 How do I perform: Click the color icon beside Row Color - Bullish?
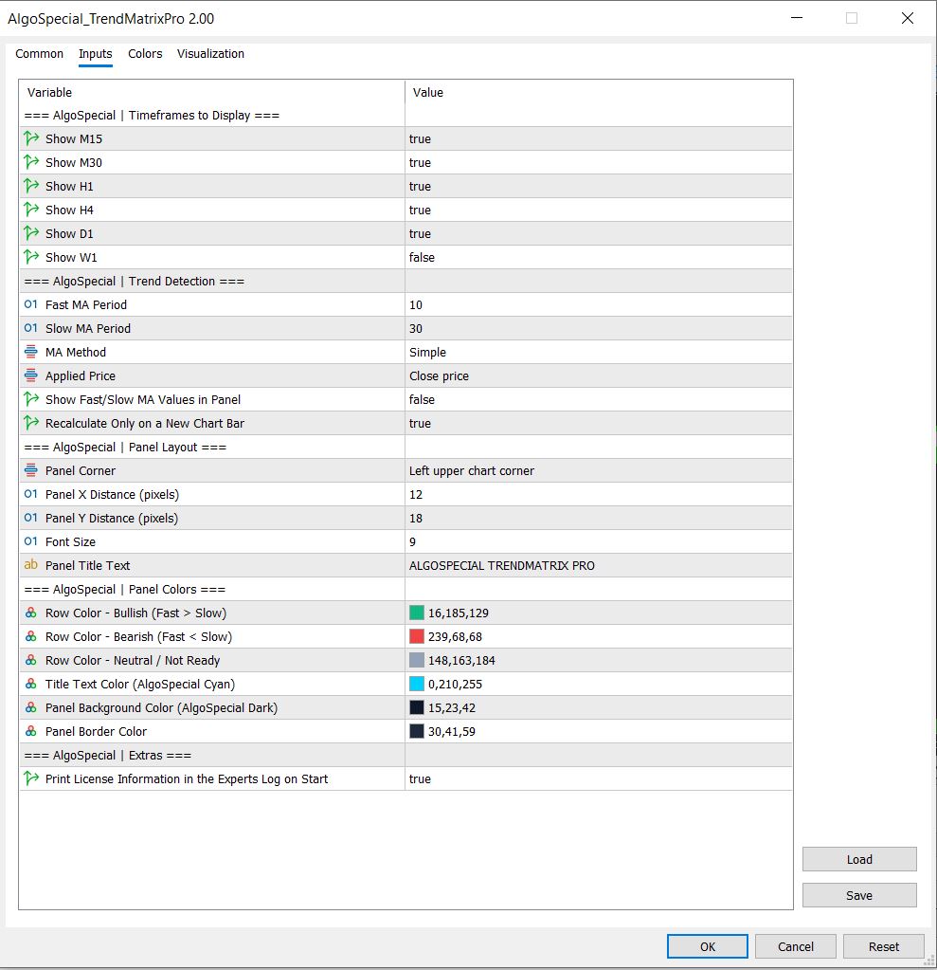click(31, 613)
